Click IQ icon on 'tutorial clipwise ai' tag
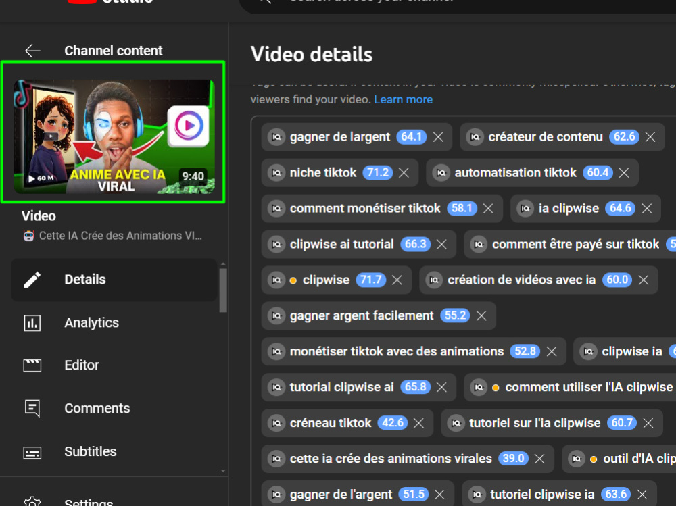Screen dimensions: 676x506 pyautogui.click(x=276, y=388)
